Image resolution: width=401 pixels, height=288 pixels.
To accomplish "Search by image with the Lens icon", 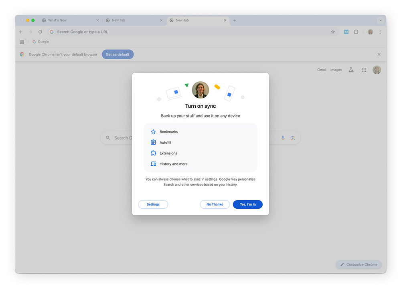I will (293, 138).
